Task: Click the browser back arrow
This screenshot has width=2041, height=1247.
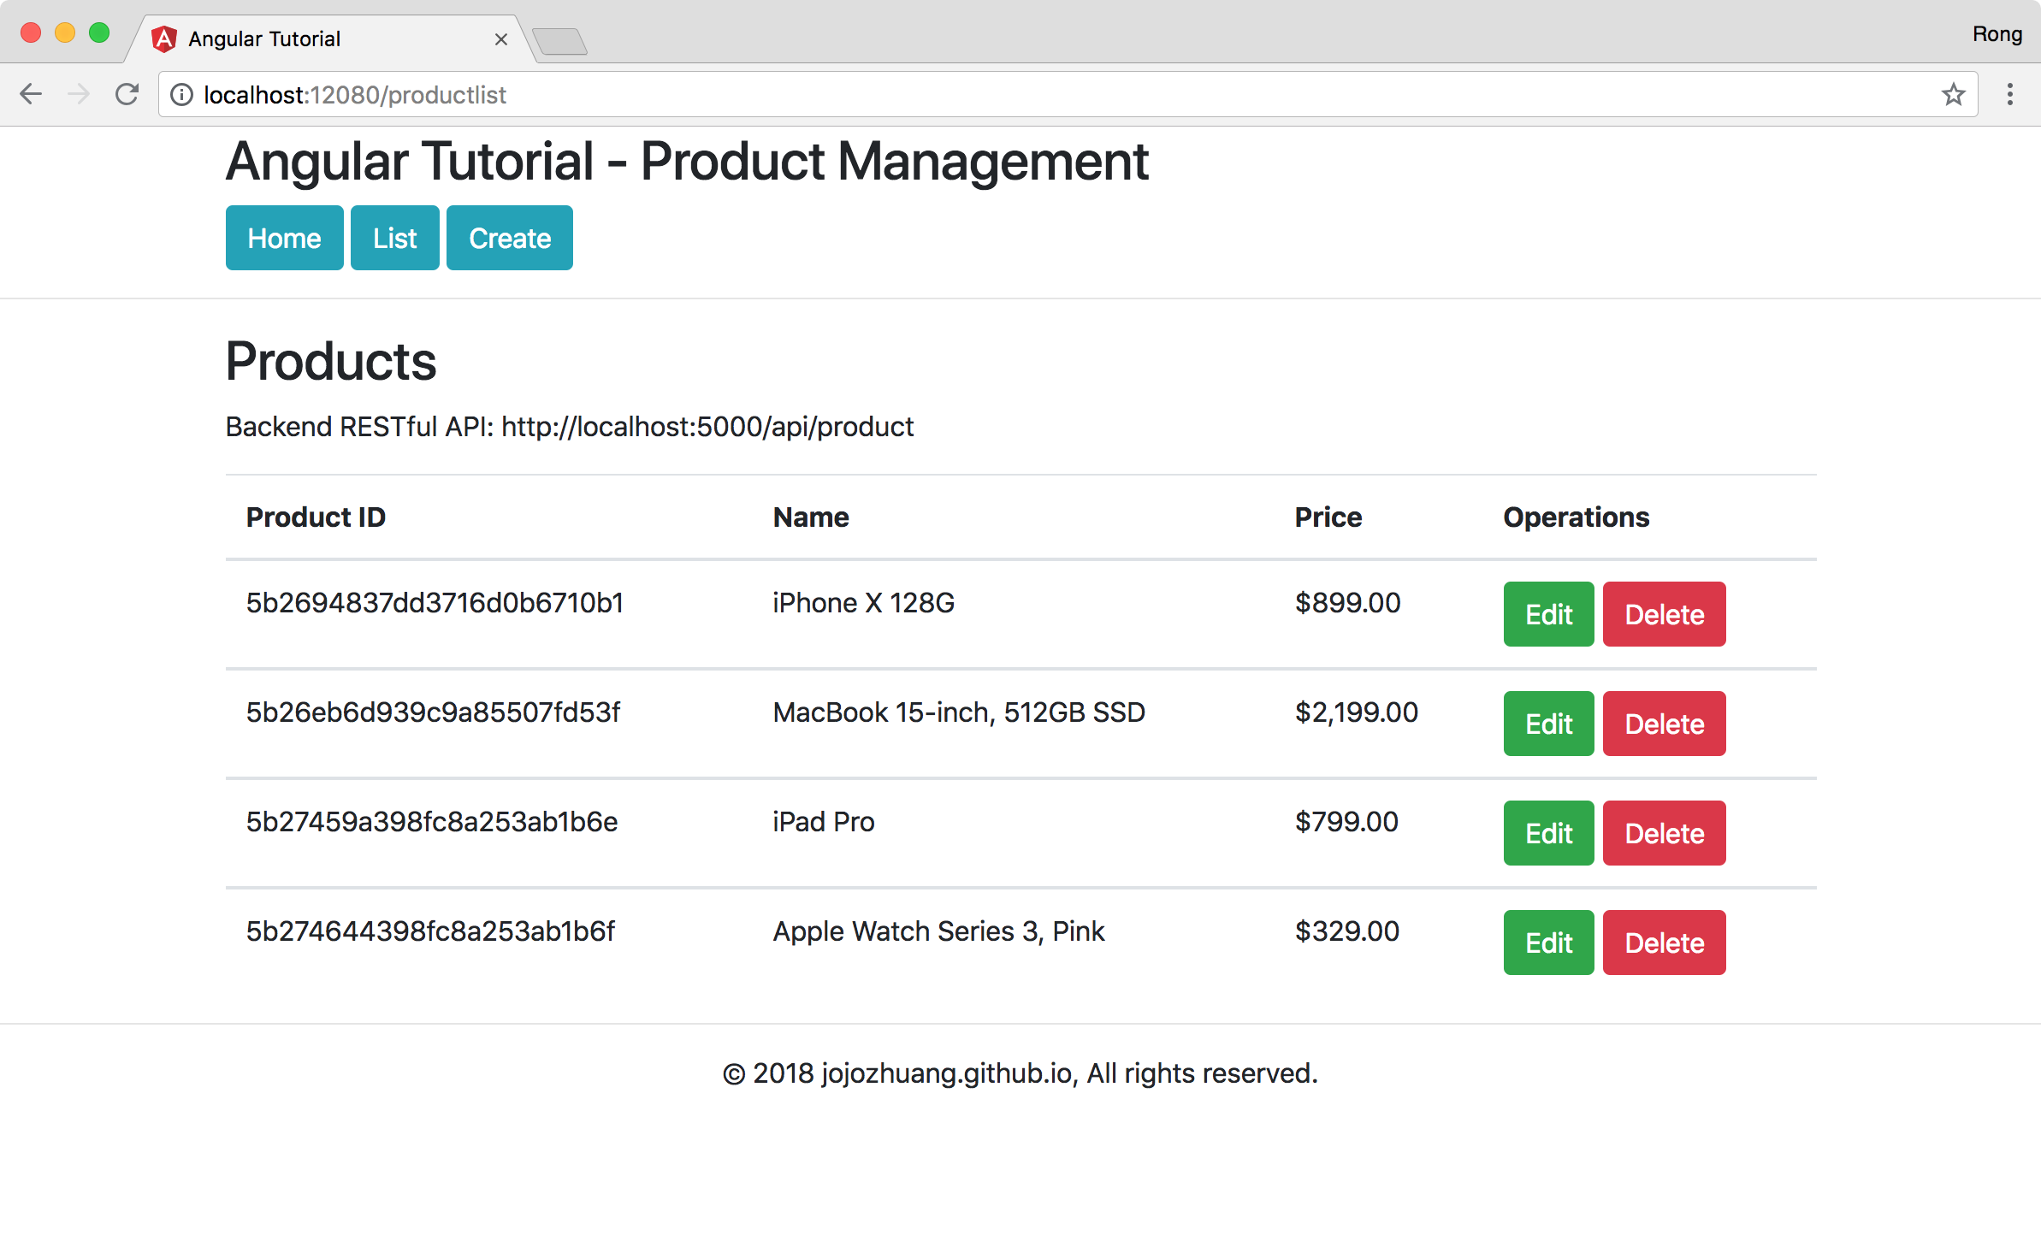Action: pos(31,94)
